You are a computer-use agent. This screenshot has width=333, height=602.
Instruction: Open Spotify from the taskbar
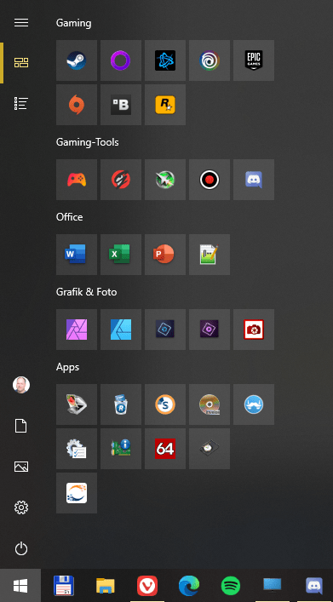[x=231, y=586]
